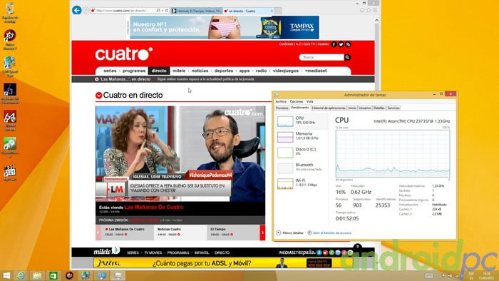Collapse view with 'Menos detalles'
The image size is (499, 281).
[290, 233]
